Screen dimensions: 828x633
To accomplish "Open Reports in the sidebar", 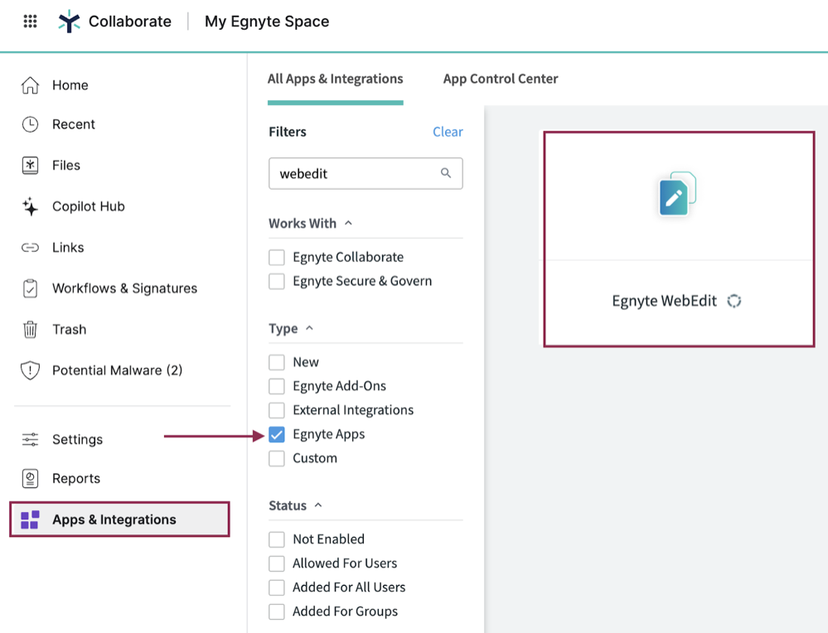I will pyautogui.click(x=76, y=478).
